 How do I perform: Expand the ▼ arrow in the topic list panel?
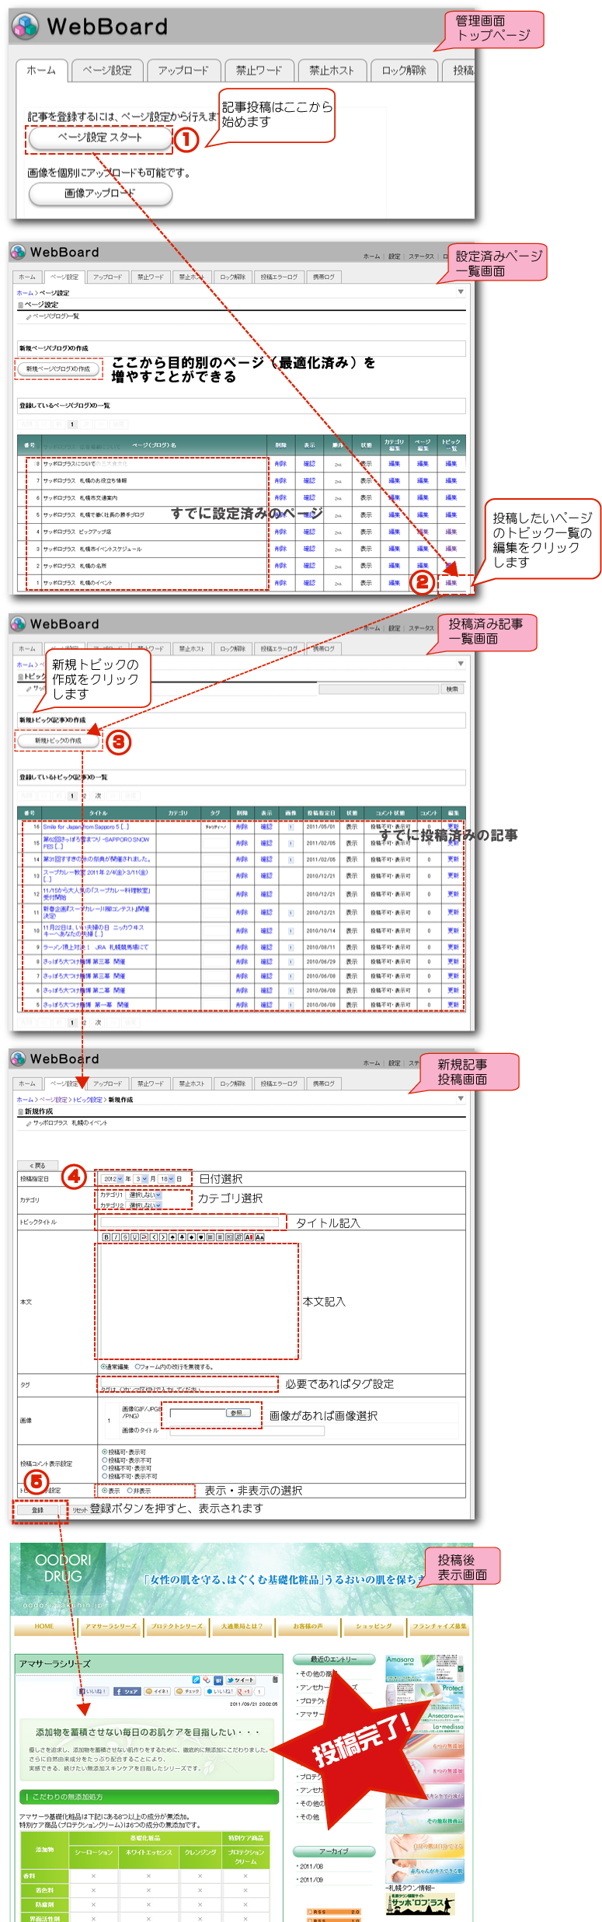461,664
